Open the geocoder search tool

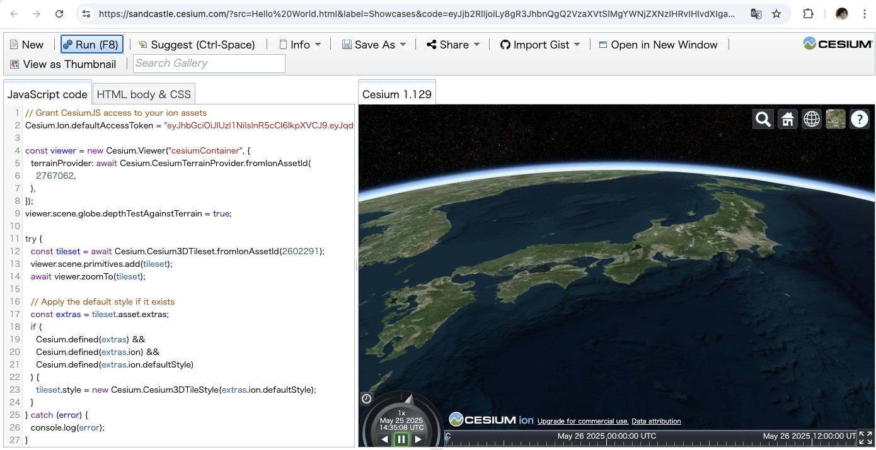[x=763, y=118]
